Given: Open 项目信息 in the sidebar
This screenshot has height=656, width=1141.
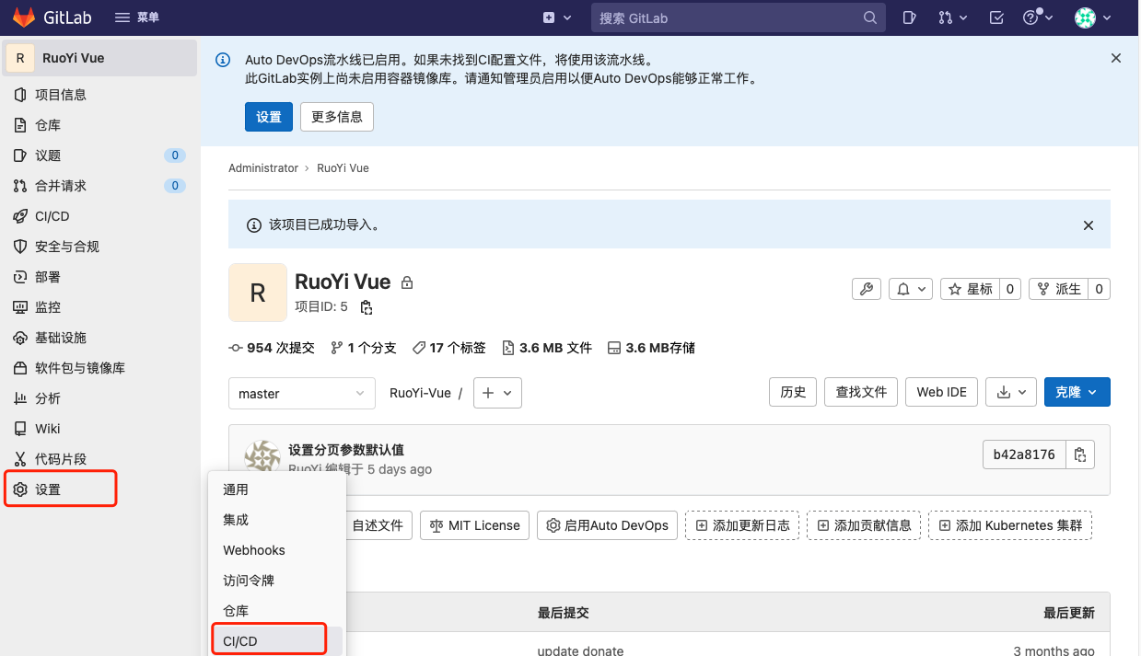Looking at the screenshot, I should pyautogui.click(x=99, y=95).
